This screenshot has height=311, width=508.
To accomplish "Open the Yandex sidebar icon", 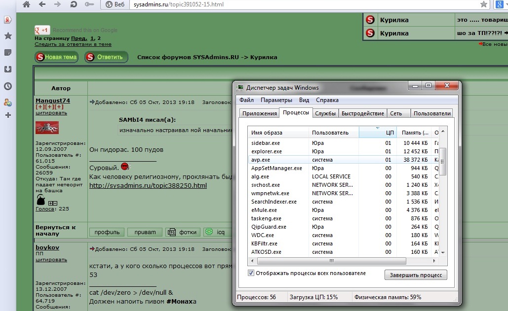I will (x=8, y=20).
